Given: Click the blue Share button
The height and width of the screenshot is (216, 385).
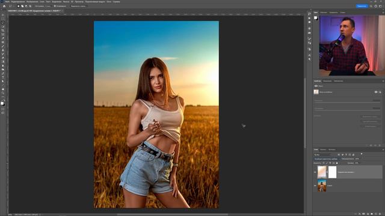Looking at the screenshot, I should pos(362,6).
